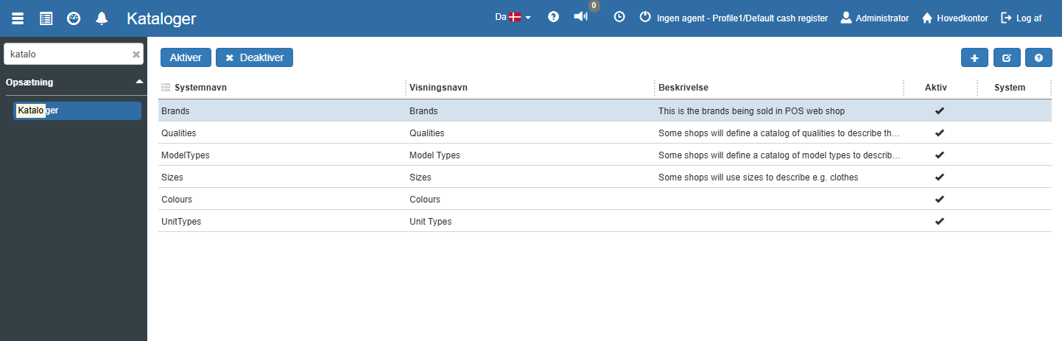
Task: Sort by the Systemnavn column
Action: click(200, 87)
